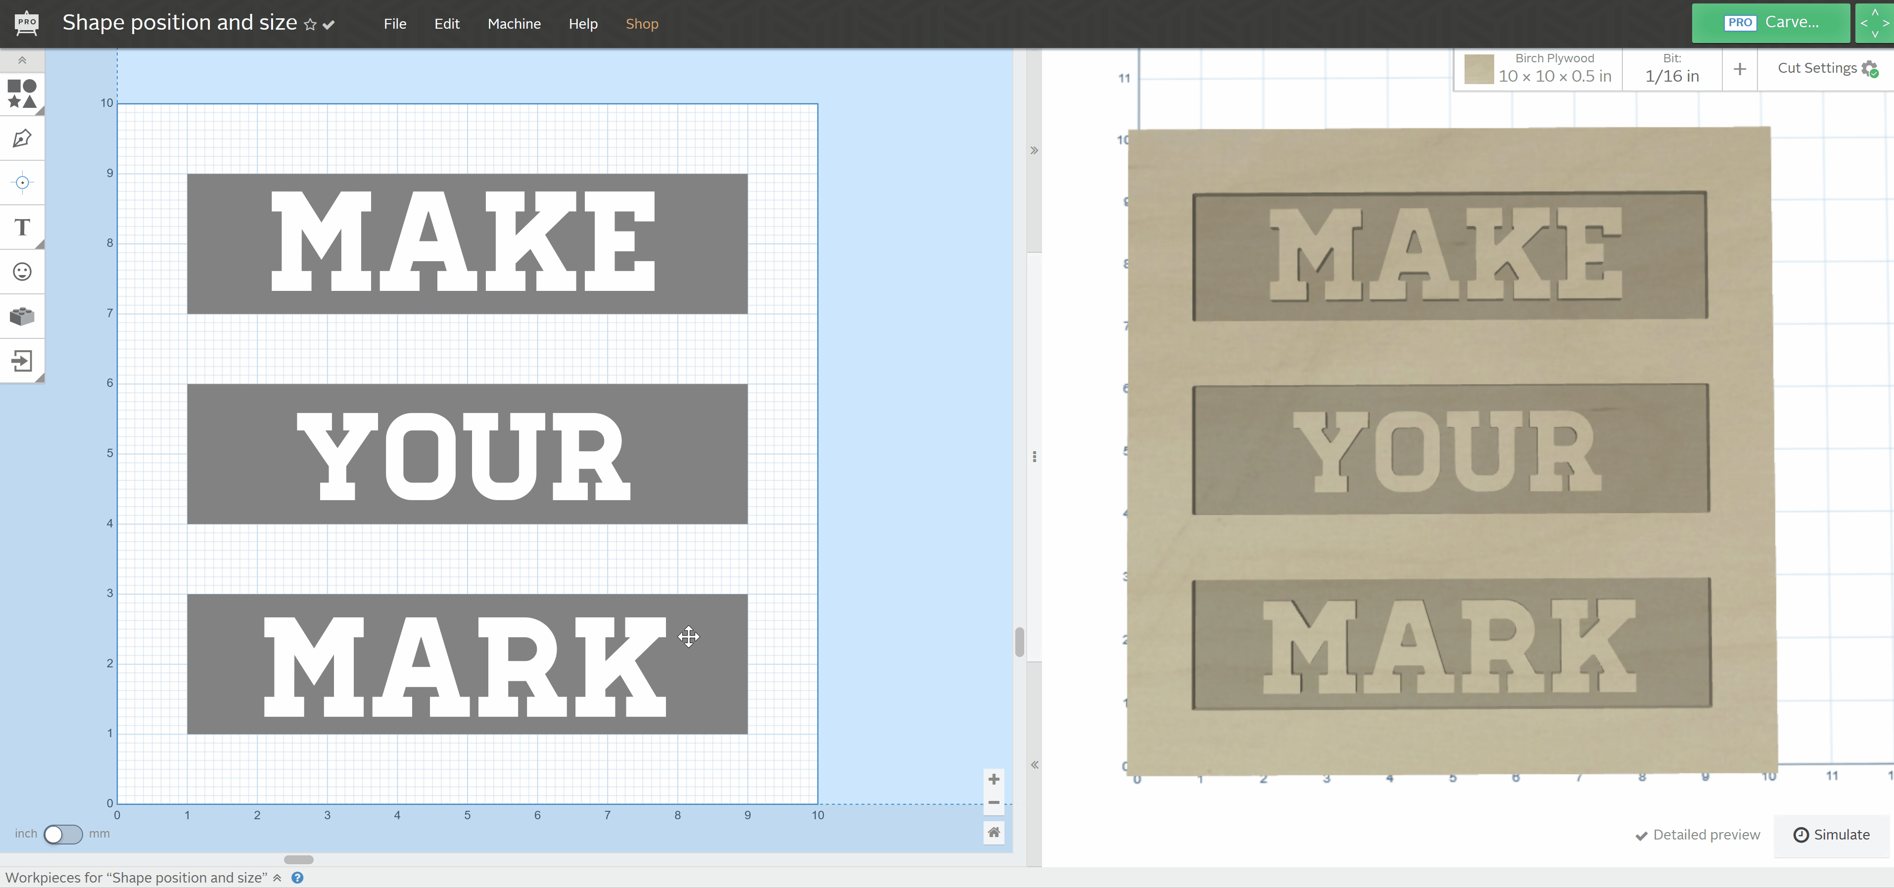Select the Text tool
Screen dimensions: 1894x888
(22, 227)
